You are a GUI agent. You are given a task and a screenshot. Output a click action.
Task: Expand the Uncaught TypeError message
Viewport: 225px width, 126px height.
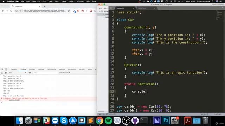click(x=4, y=98)
